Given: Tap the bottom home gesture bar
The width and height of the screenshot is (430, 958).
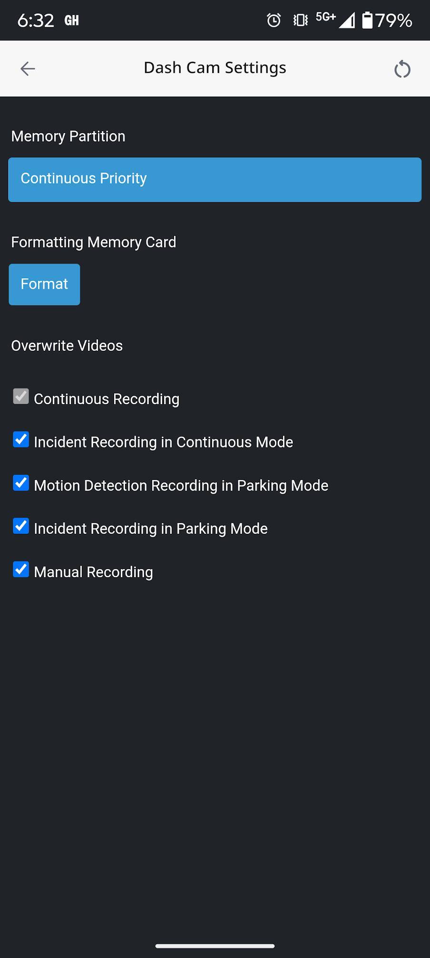Looking at the screenshot, I should [215, 946].
